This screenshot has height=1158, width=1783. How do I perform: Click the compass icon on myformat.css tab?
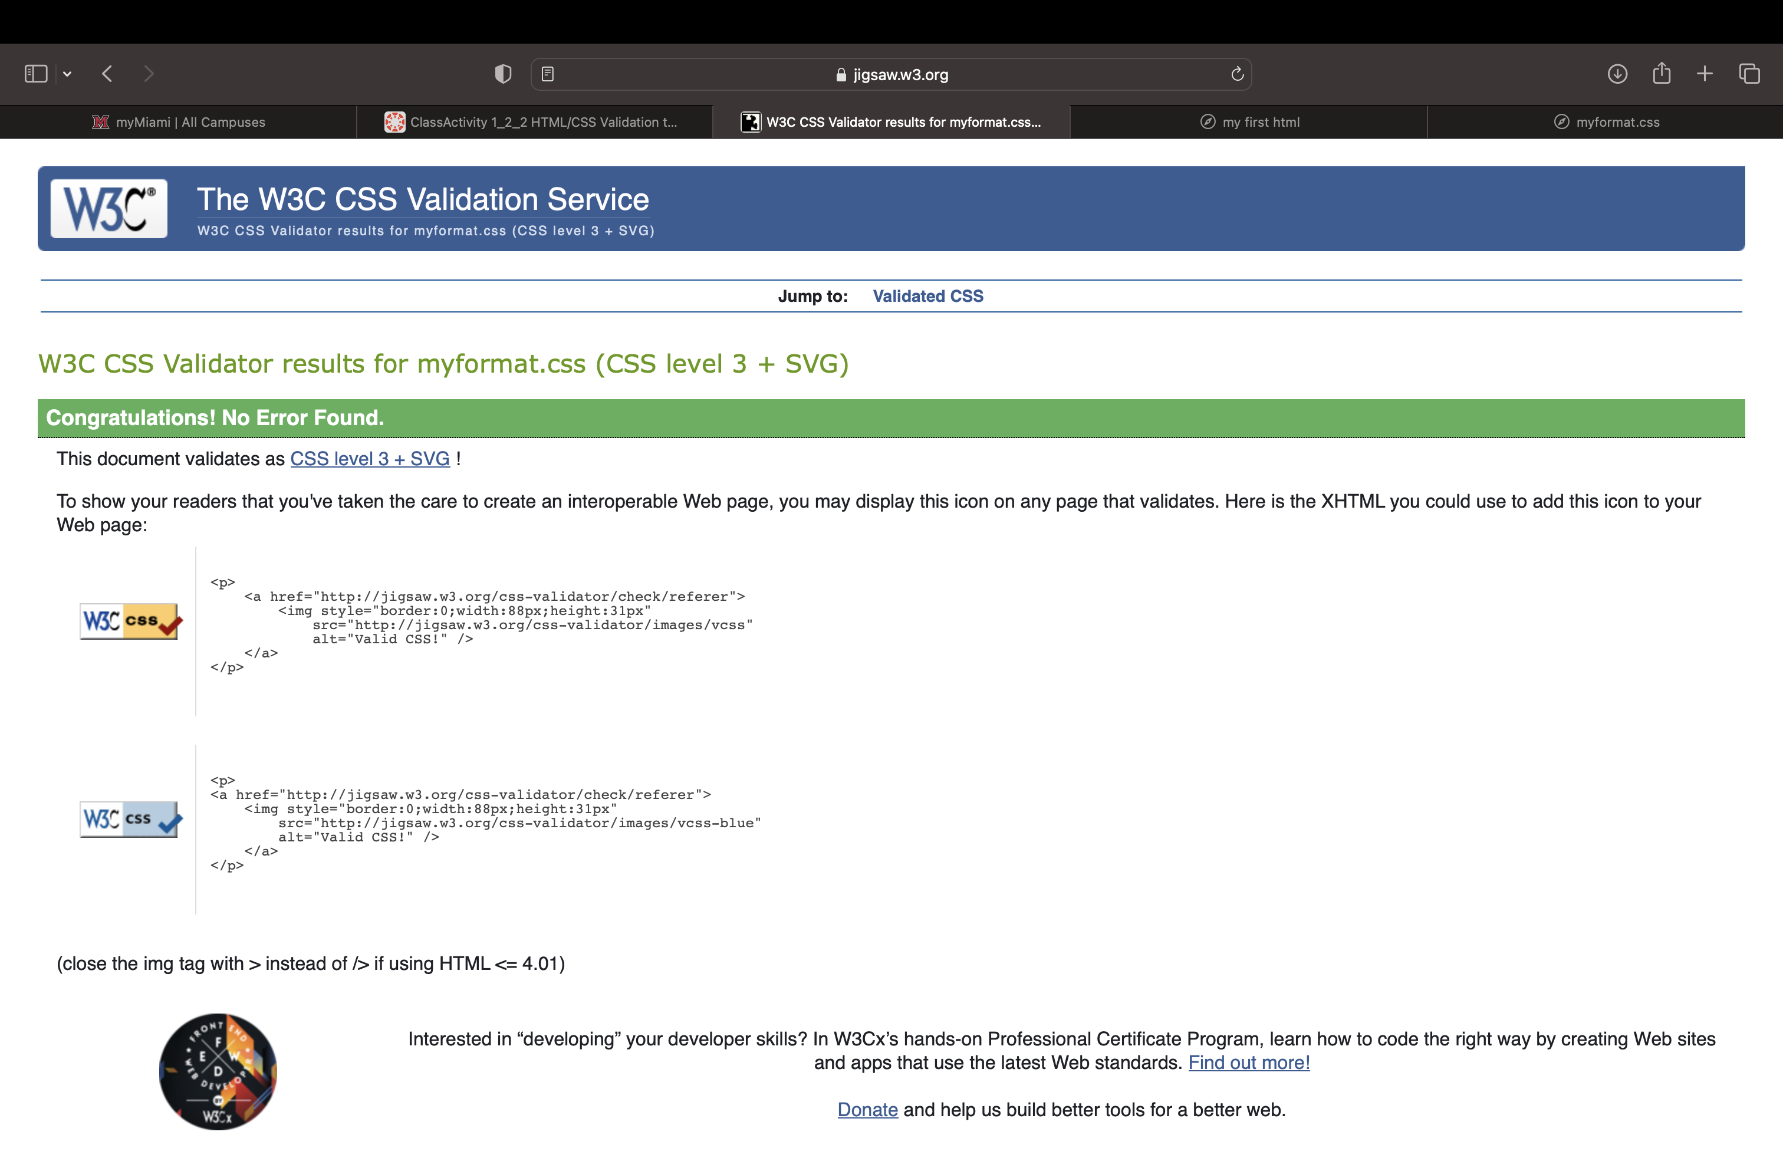coord(1561,122)
